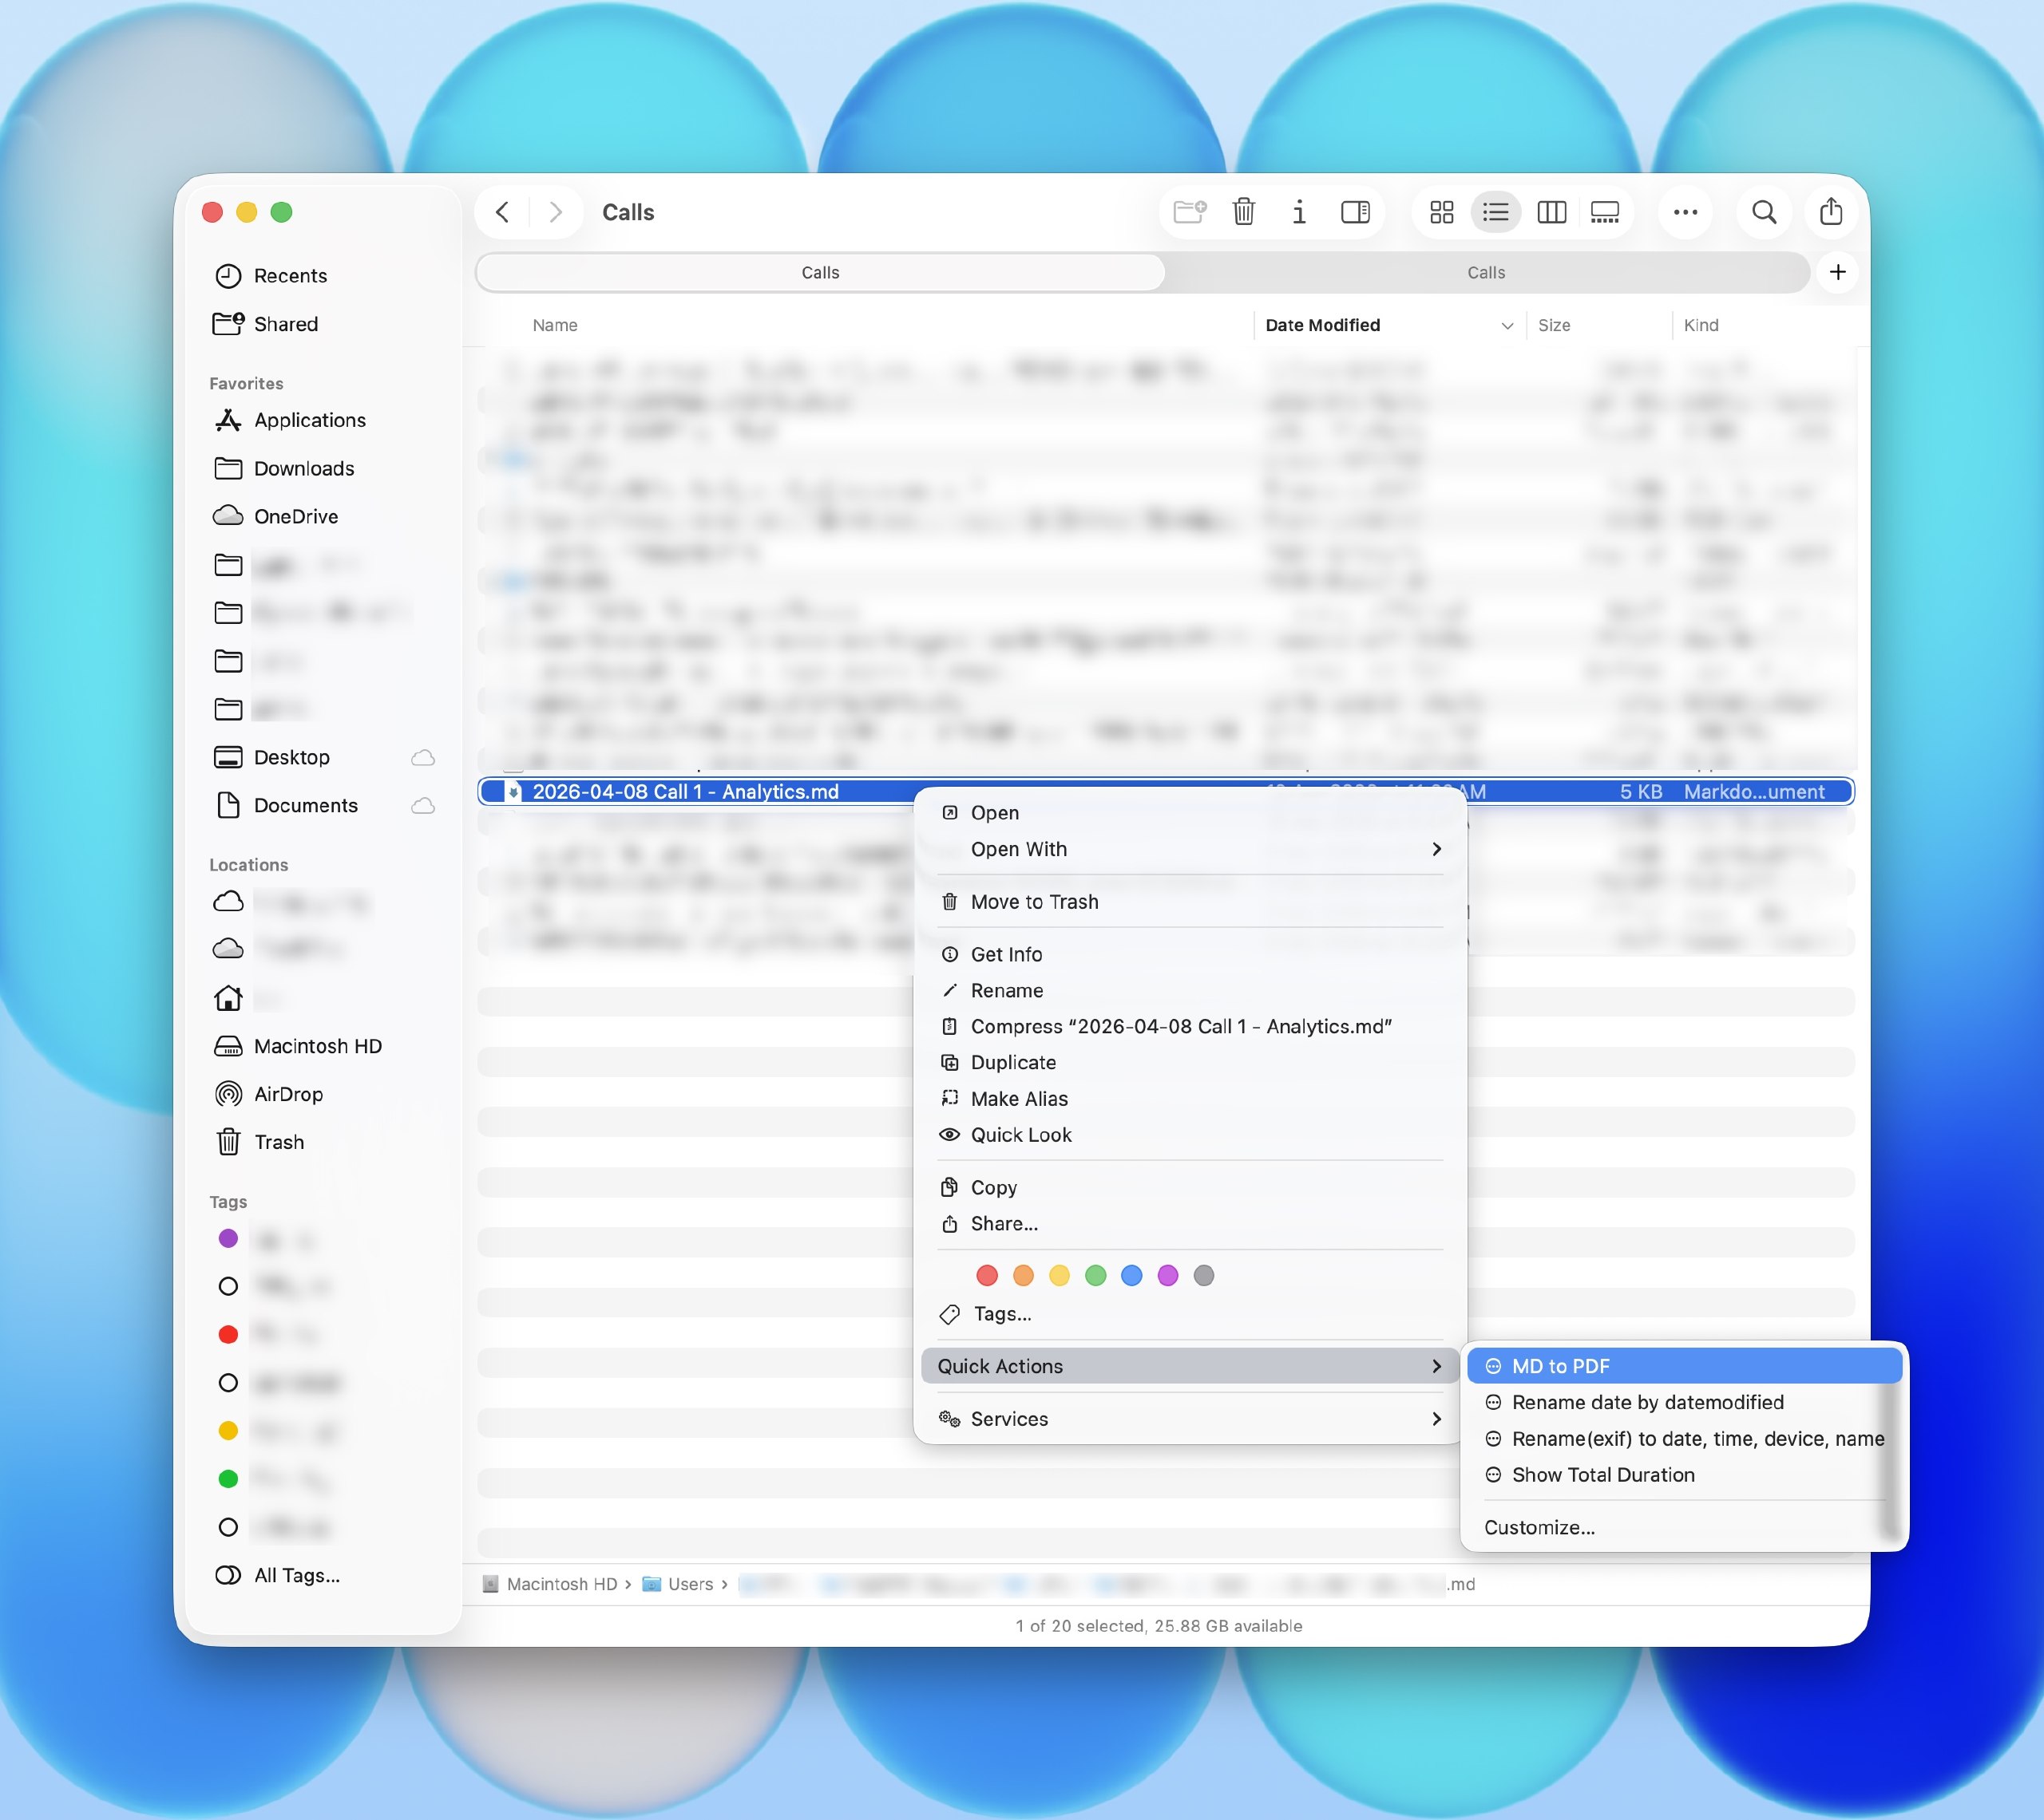The image size is (2044, 1820).
Task: Expand the Open With submenu
Action: point(1190,849)
